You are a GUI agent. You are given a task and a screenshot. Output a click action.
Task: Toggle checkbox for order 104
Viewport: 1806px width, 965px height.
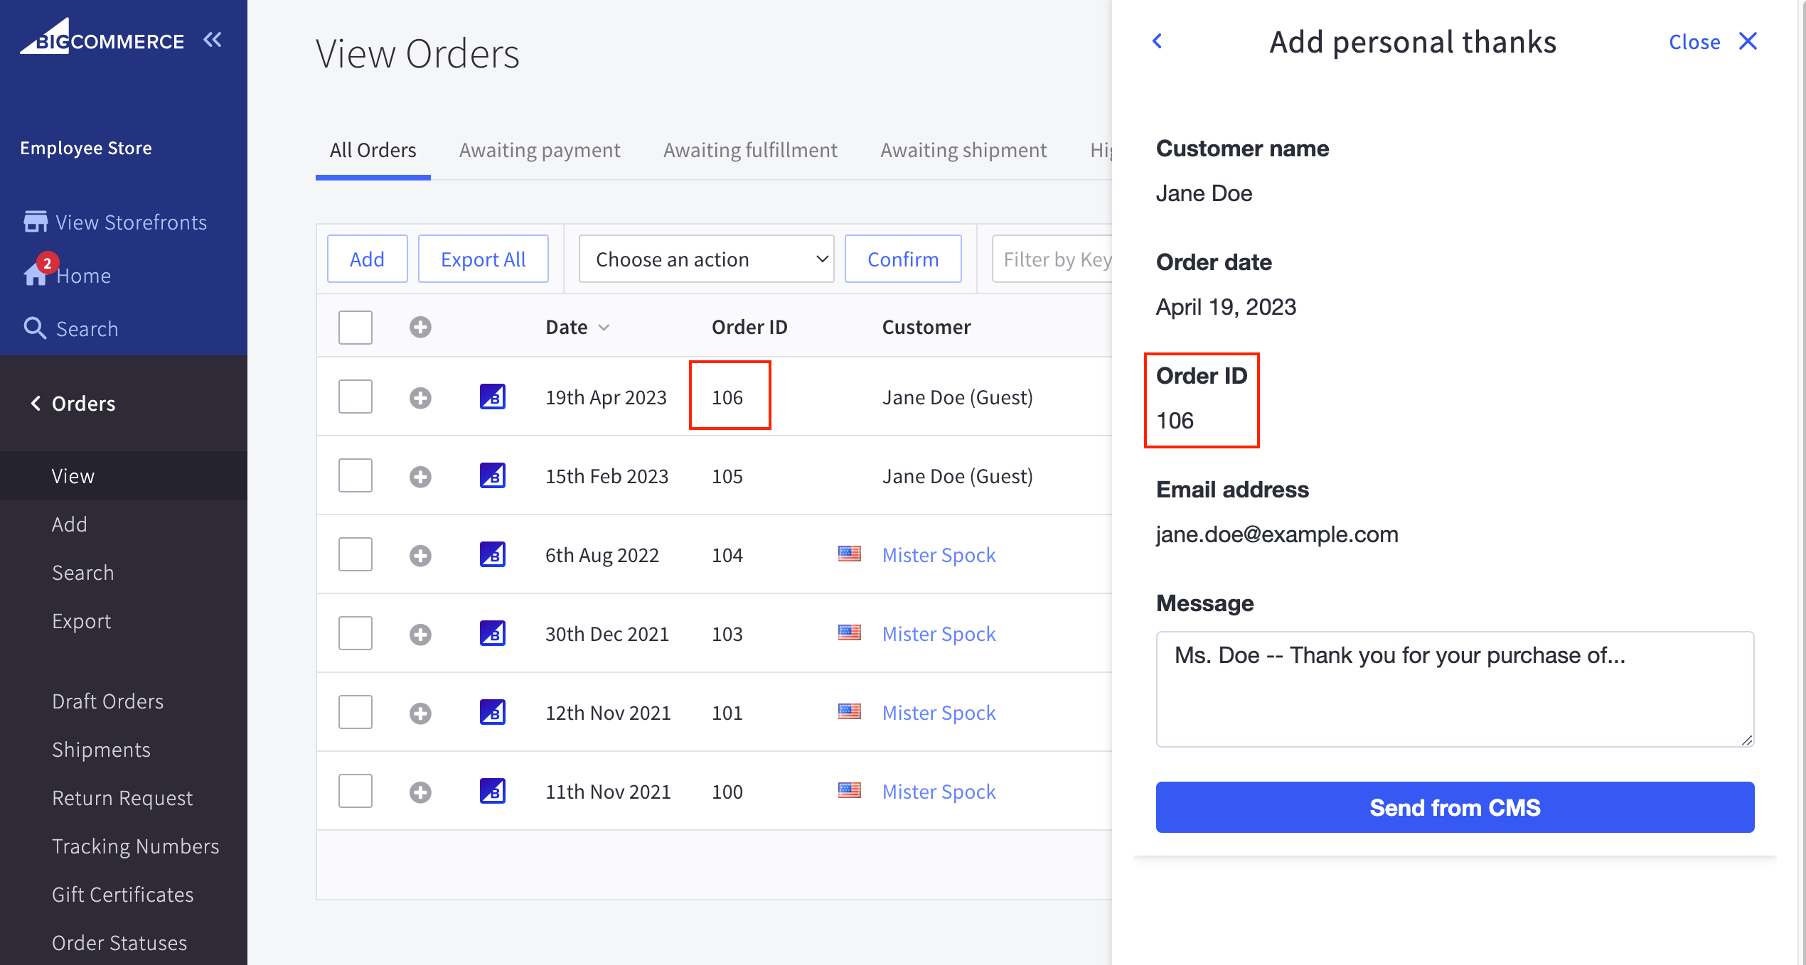click(355, 553)
